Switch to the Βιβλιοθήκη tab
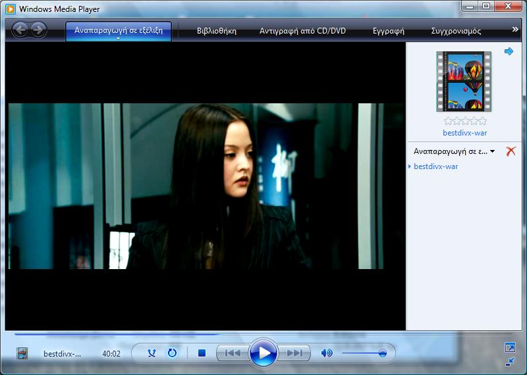Image resolution: width=527 pixels, height=375 pixels. pos(217,31)
